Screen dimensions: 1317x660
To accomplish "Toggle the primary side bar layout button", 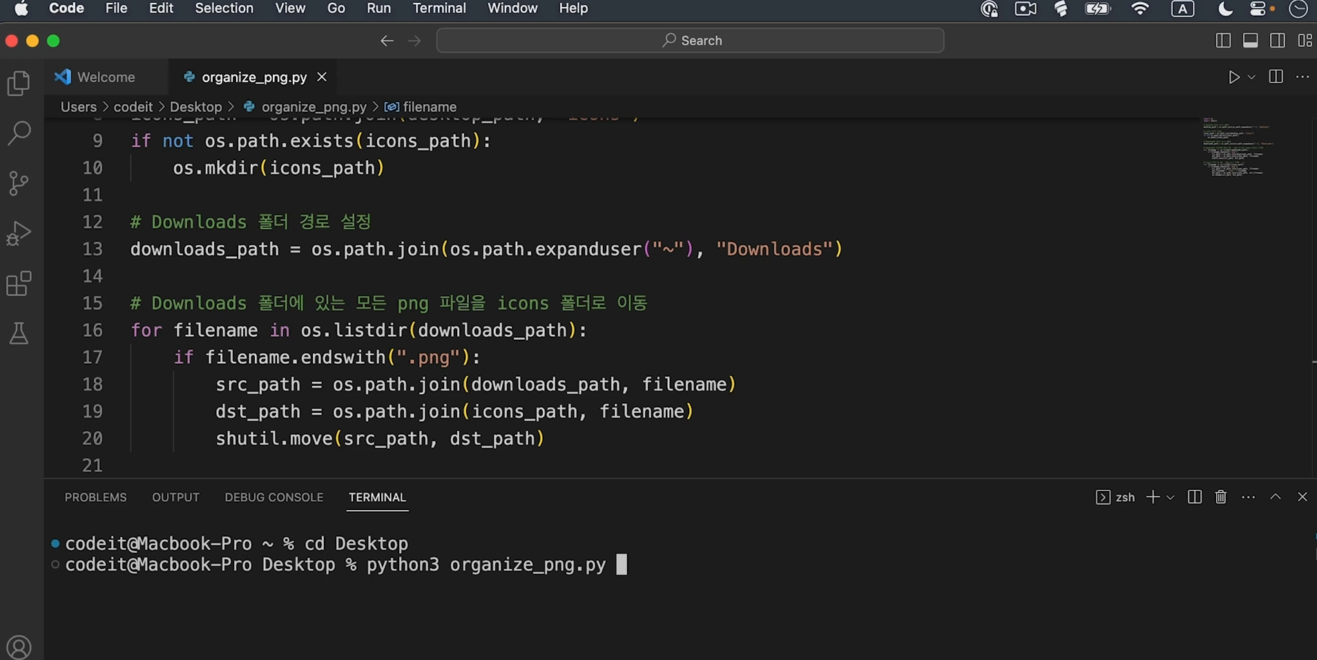I will (x=1222, y=41).
